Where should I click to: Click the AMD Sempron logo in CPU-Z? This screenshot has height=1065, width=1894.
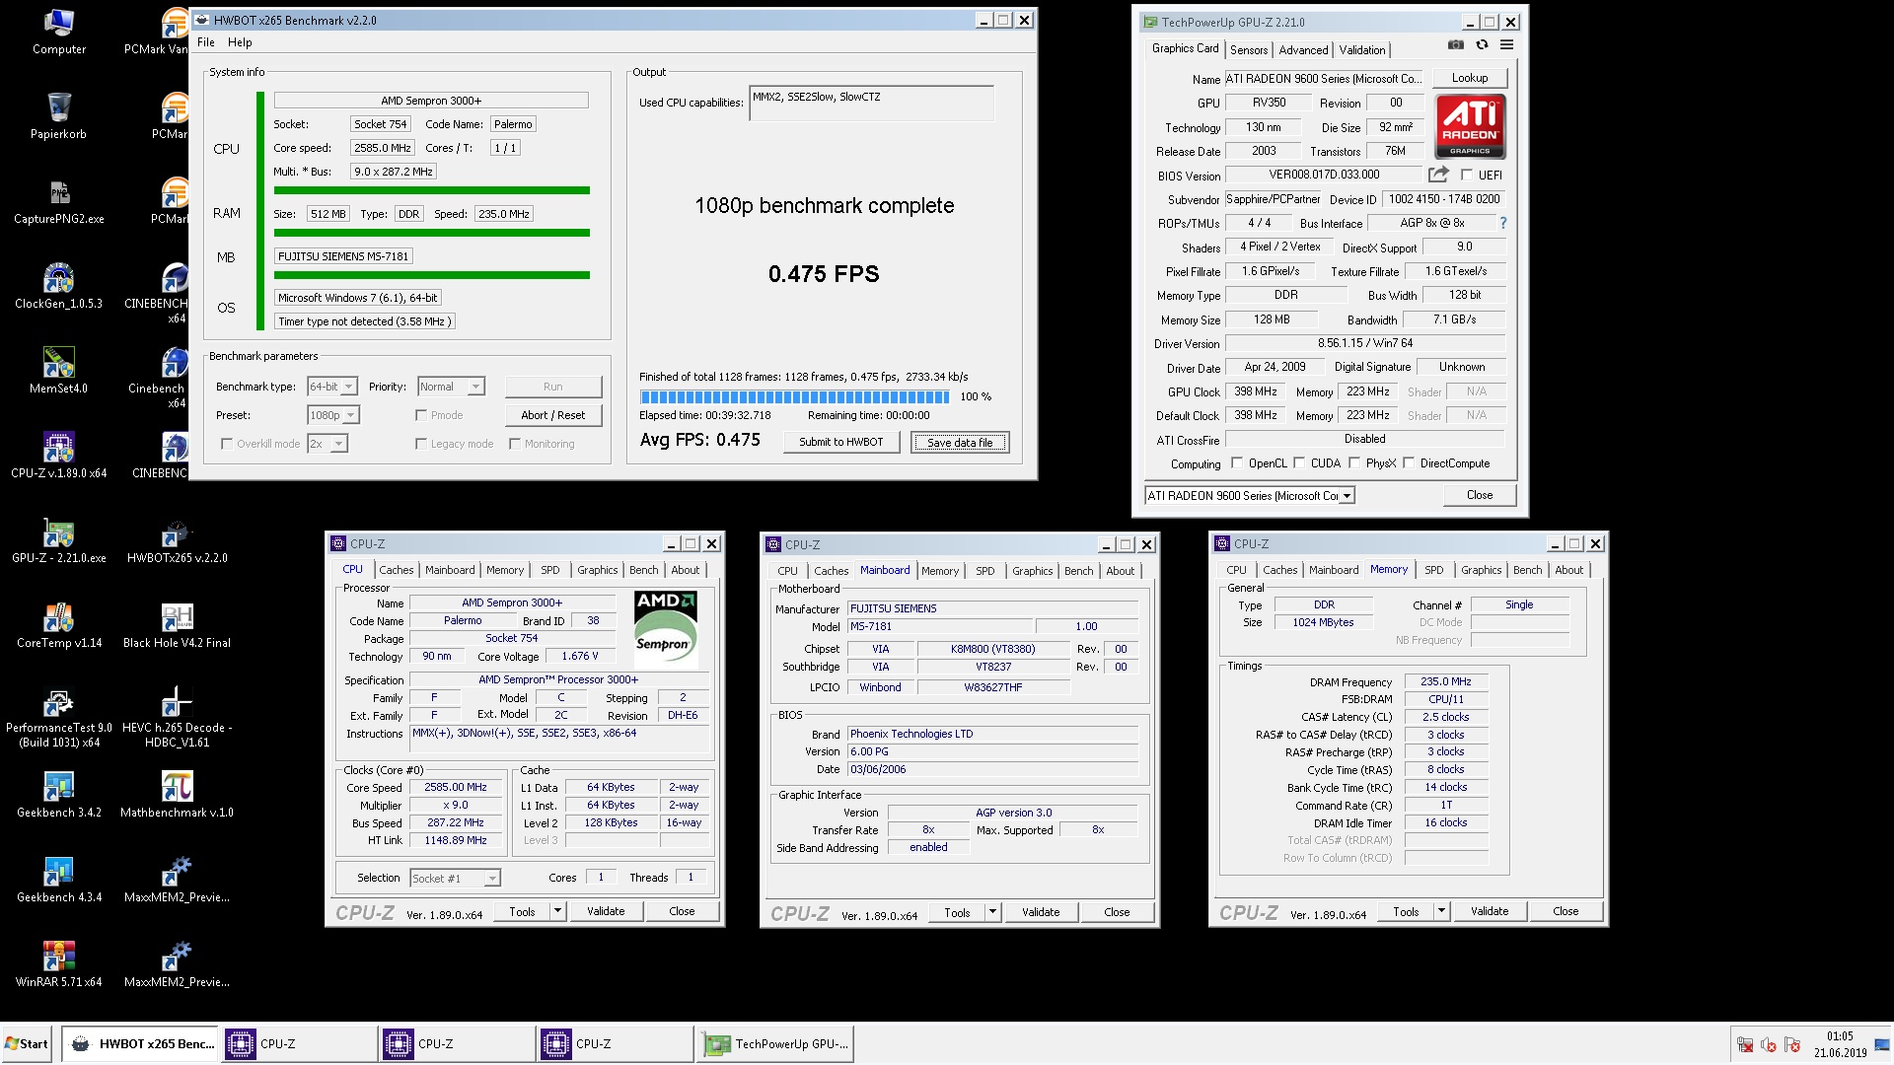click(665, 629)
